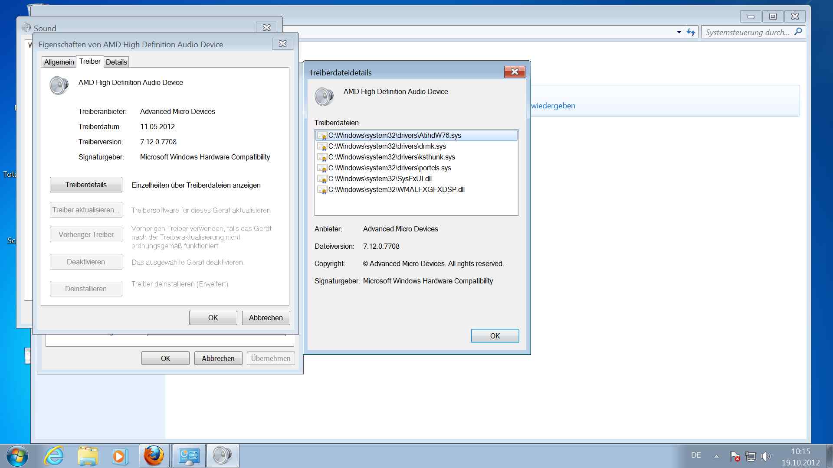Screen dimensions: 833x468
Task: Click the Deinstallieren button
Action: 86,289
